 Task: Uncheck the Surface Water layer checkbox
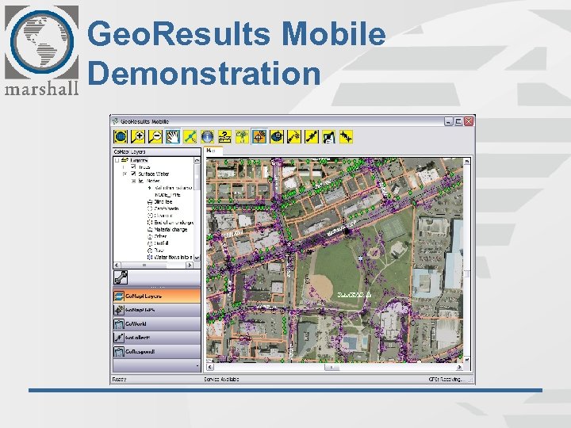(x=133, y=174)
